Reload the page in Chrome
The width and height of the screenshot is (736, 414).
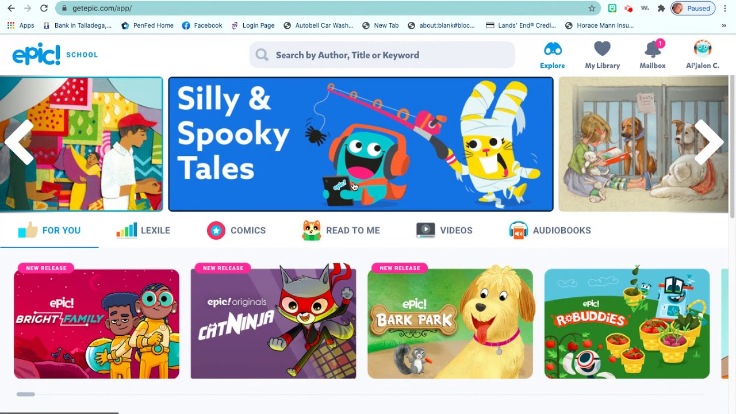(x=44, y=9)
